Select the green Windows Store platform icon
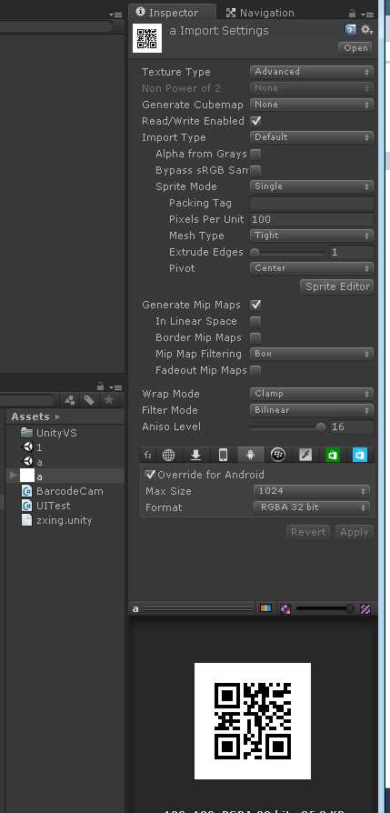The width and height of the screenshot is (390, 813). click(332, 455)
